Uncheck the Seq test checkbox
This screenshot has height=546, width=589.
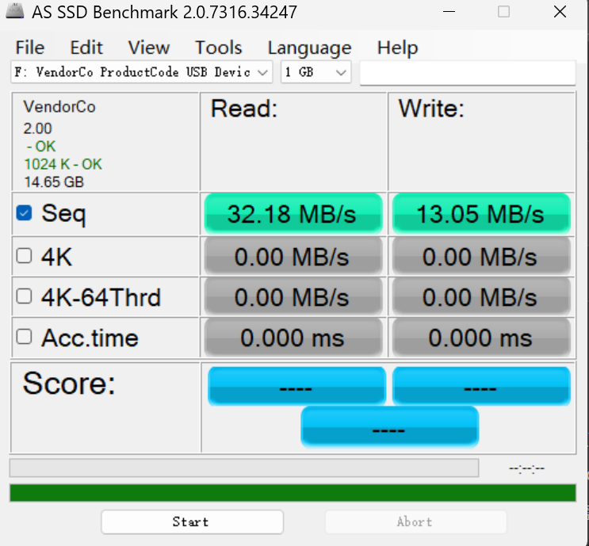(x=24, y=213)
